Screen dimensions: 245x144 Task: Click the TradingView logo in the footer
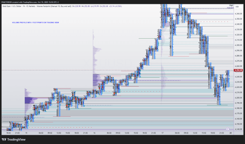point(14,139)
